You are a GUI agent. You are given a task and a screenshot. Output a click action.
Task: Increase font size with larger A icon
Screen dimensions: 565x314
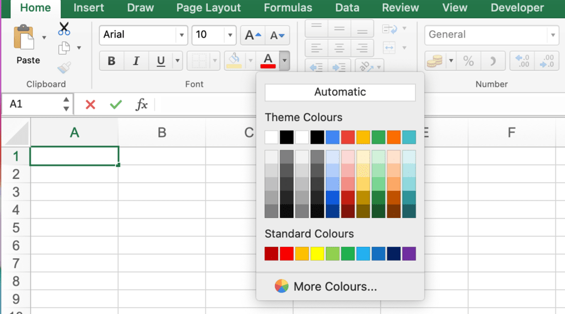pos(252,35)
